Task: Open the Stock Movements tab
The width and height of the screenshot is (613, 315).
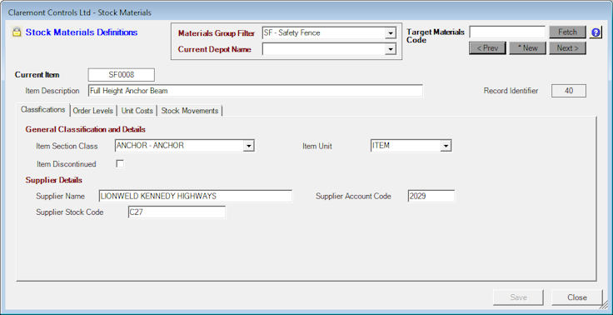Action: [x=190, y=111]
